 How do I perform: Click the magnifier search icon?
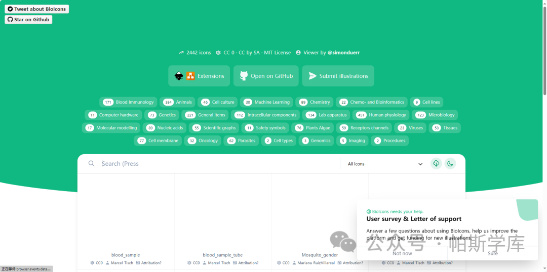[x=91, y=163]
